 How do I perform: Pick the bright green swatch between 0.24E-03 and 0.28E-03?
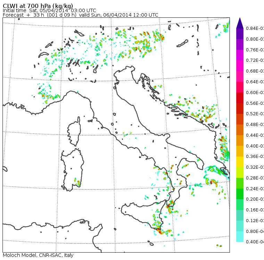pos(240,183)
